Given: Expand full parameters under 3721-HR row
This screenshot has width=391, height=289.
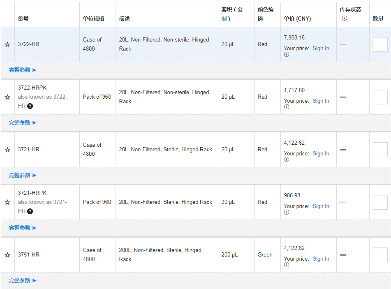Looking at the screenshot, I should 23,175.
